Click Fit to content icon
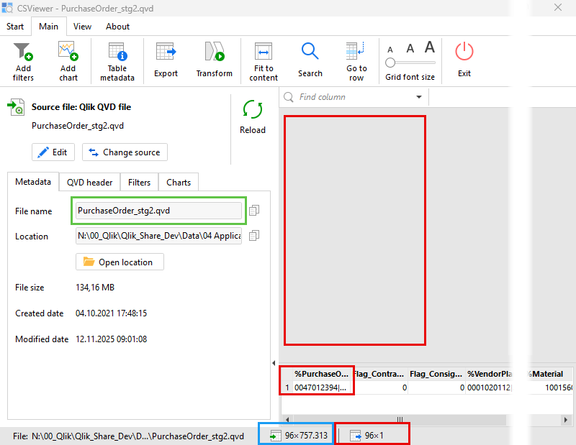The width and height of the screenshot is (576, 445). tap(264, 53)
